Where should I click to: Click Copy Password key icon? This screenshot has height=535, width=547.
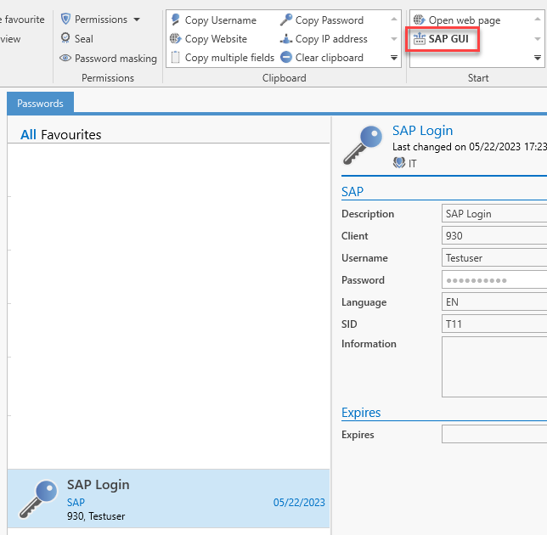click(286, 20)
